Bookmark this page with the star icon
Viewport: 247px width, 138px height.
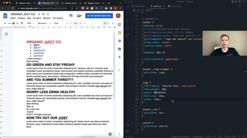point(77,8)
